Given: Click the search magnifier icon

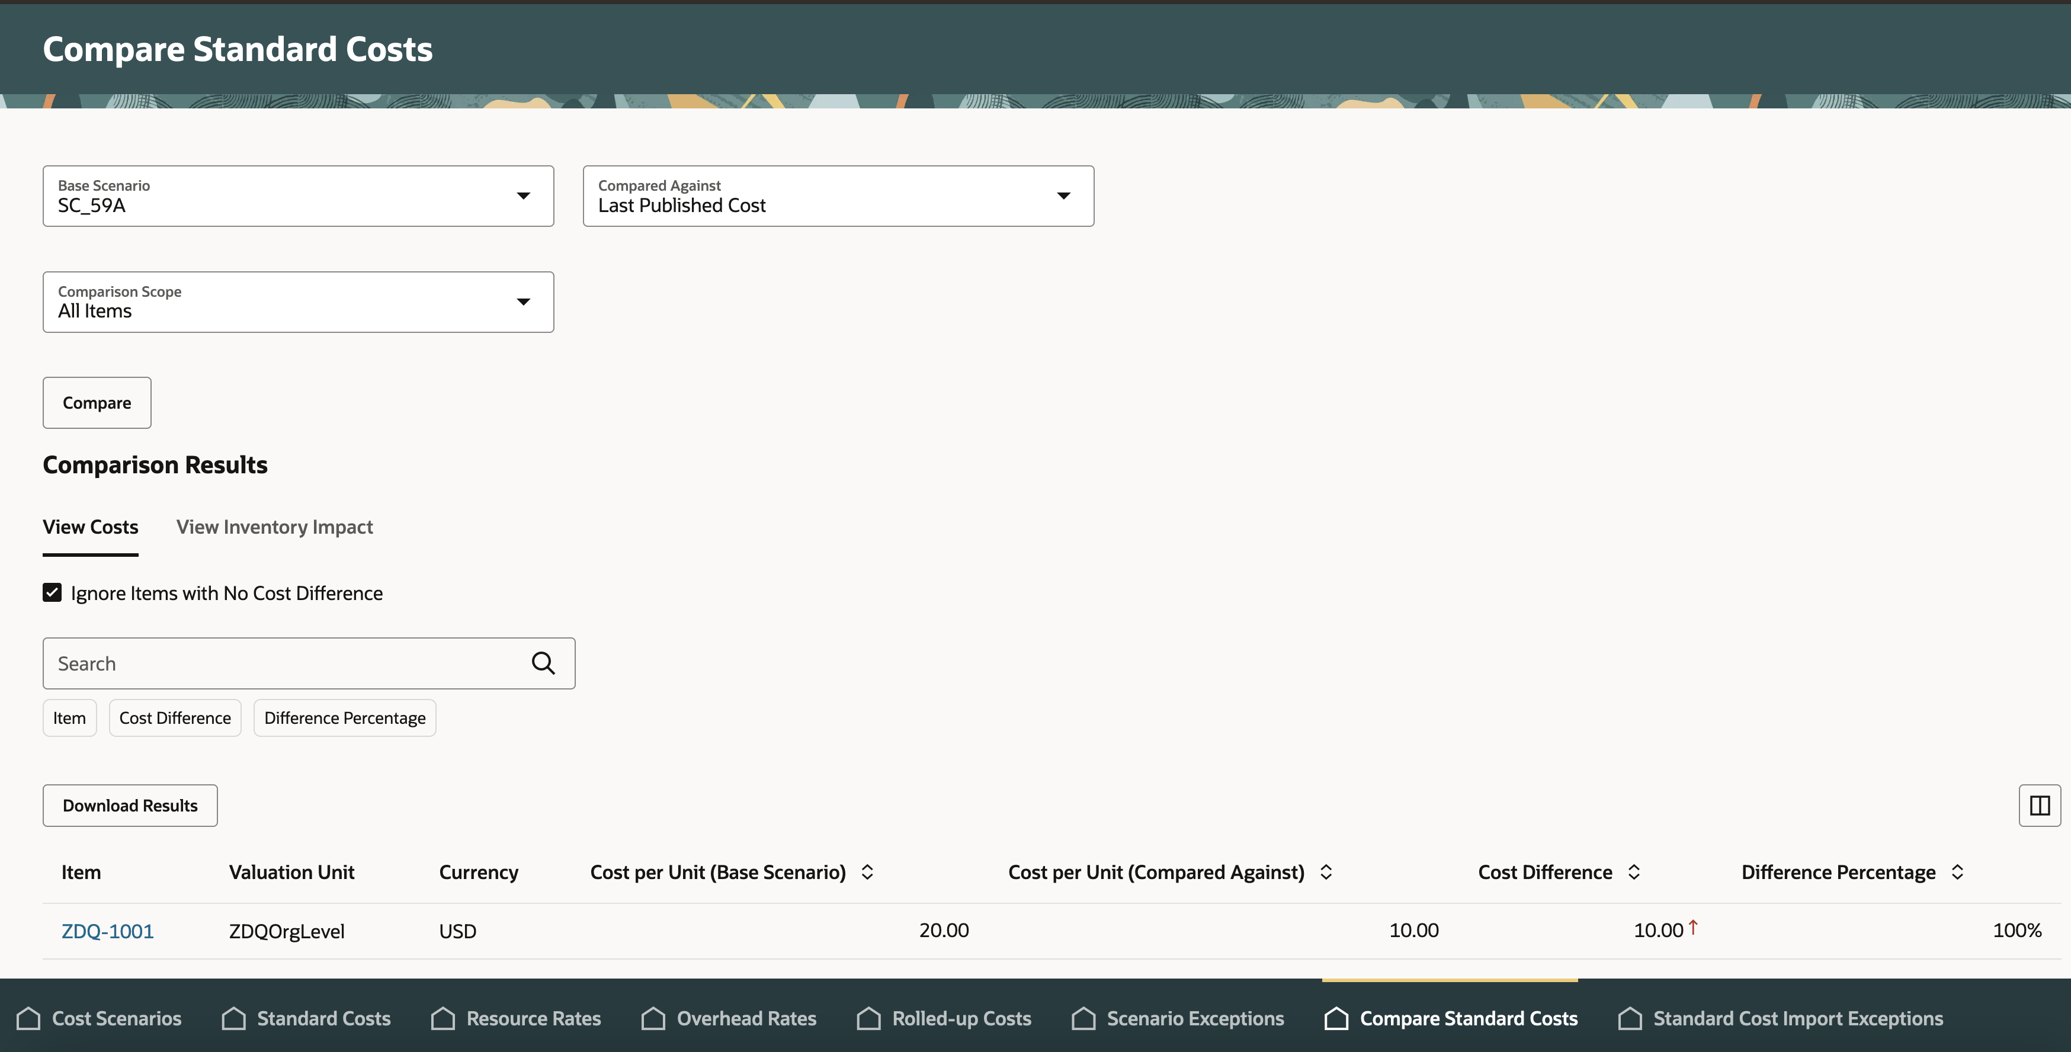Looking at the screenshot, I should coord(543,663).
